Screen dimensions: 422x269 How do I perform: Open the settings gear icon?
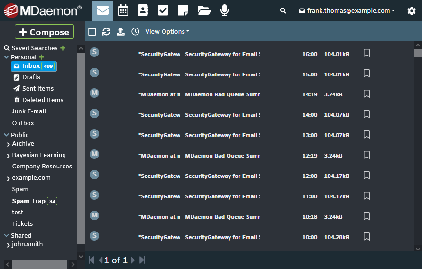(411, 11)
